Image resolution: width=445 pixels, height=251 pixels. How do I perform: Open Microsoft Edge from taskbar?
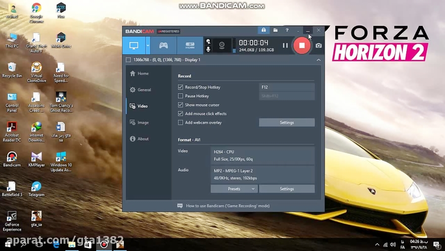[56, 245]
